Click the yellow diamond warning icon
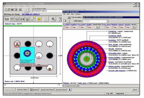 click(x=39, y=19)
